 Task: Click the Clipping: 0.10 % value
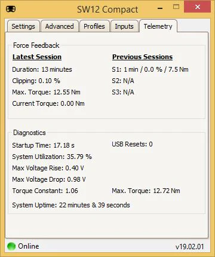(x=36, y=81)
